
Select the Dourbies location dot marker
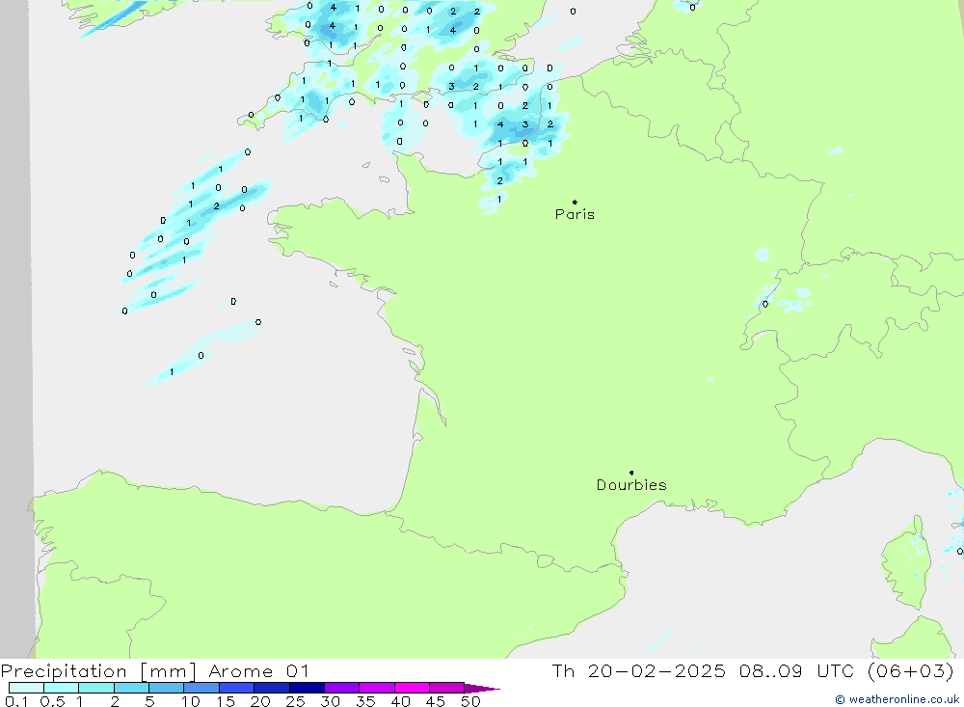pyautogui.click(x=631, y=473)
